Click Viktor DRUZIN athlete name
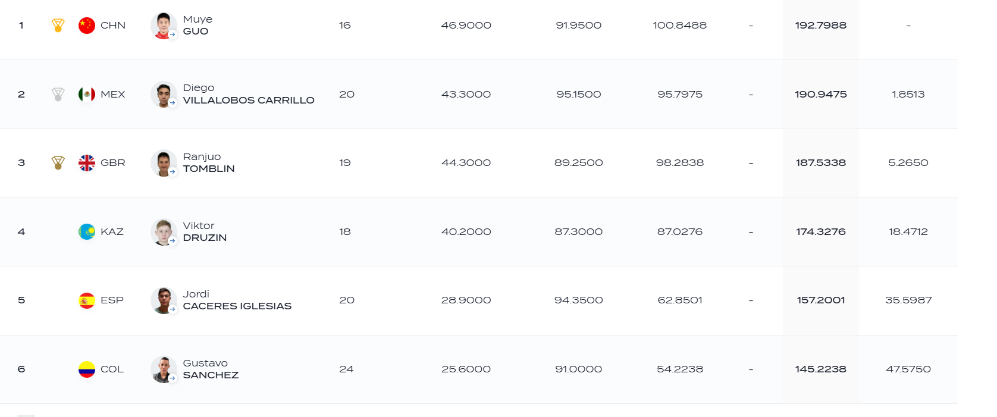 click(205, 231)
